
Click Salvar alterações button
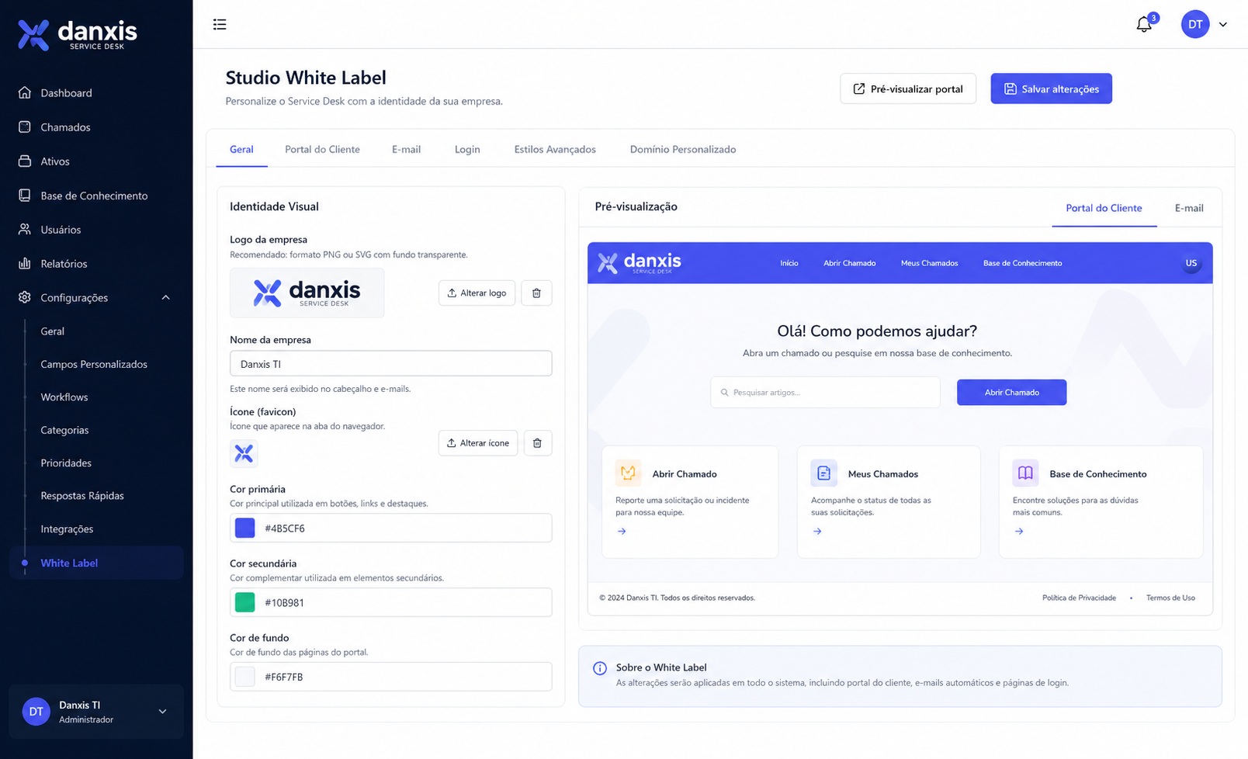tap(1051, 88)
